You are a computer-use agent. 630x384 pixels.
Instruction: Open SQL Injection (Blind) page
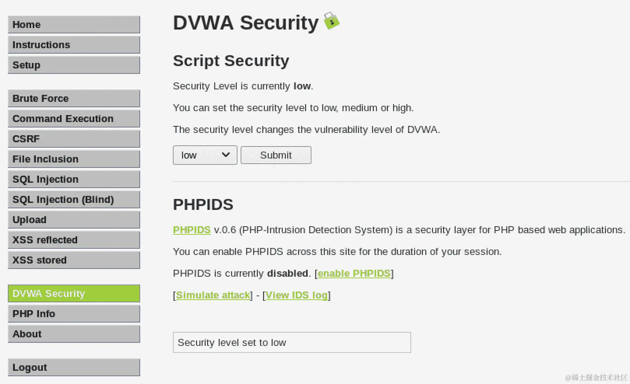[x=74, y=199]
